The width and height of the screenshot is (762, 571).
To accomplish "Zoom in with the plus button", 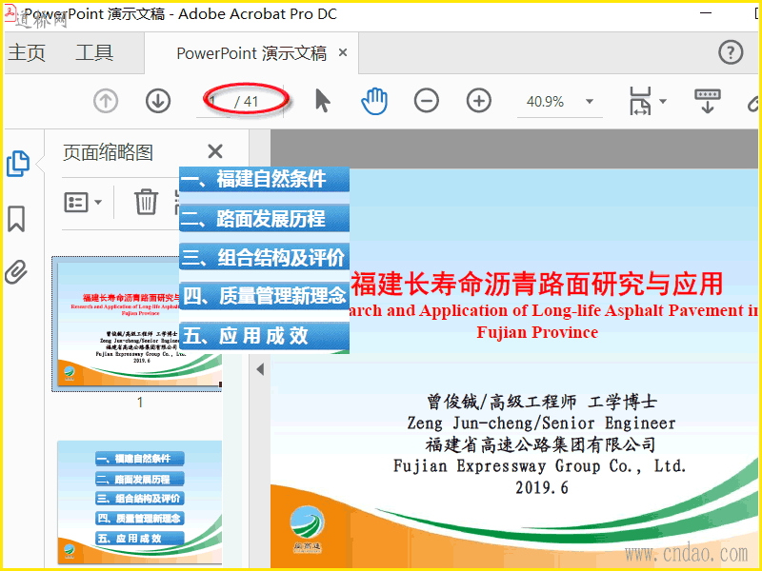I will [479, 101].
